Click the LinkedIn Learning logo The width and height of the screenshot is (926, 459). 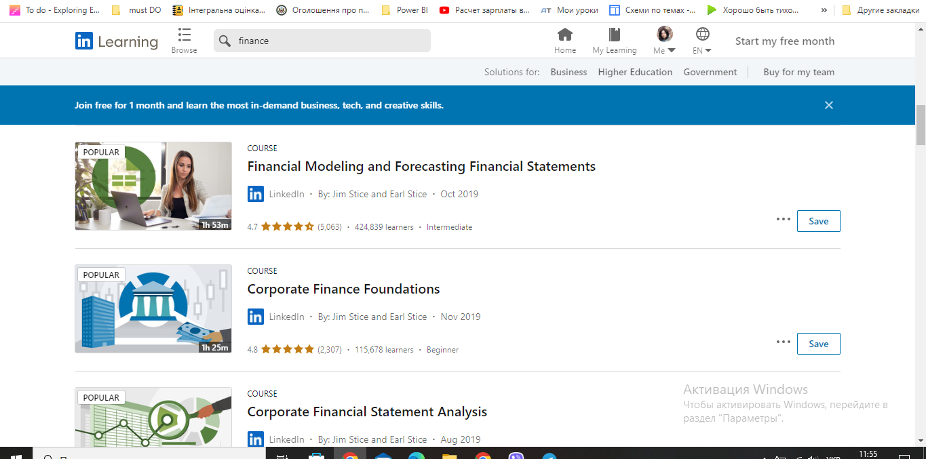[116, 41]
